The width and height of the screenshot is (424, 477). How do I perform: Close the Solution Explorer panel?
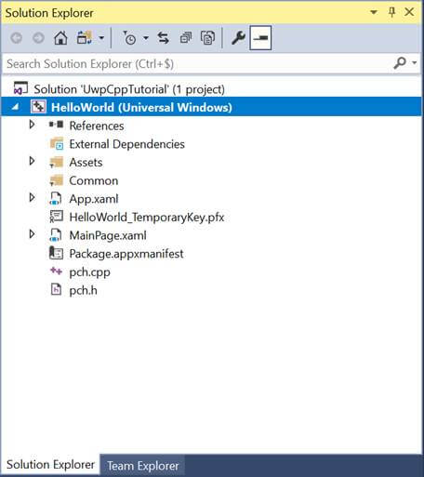409,12
